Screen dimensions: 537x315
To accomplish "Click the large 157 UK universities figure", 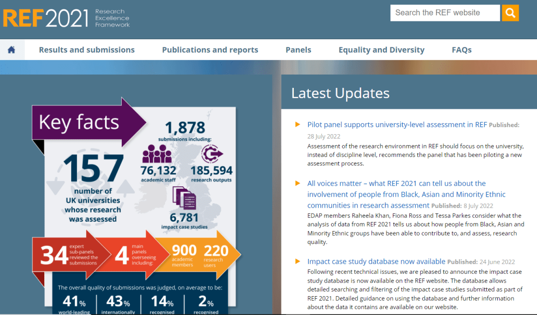I will click(x=93, y=168).
